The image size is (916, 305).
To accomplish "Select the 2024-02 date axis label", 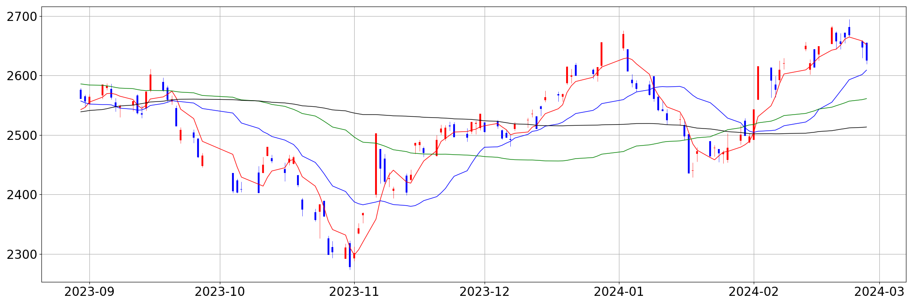I will pos(754,292).
